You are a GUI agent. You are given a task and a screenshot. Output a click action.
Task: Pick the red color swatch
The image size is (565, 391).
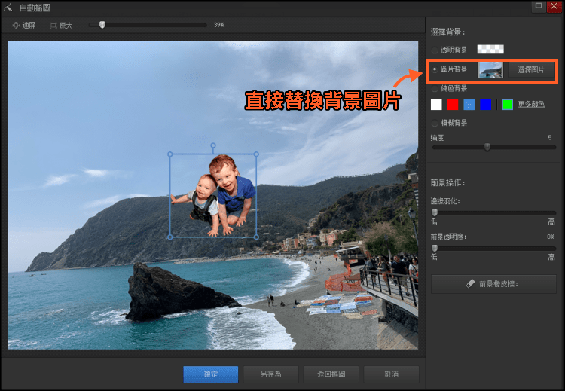pos(453,105)
